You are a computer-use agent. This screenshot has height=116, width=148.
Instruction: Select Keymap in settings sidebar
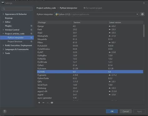click(9, 18)
